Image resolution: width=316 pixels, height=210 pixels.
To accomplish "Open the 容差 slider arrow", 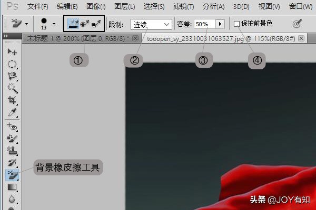I will [220, 24].
